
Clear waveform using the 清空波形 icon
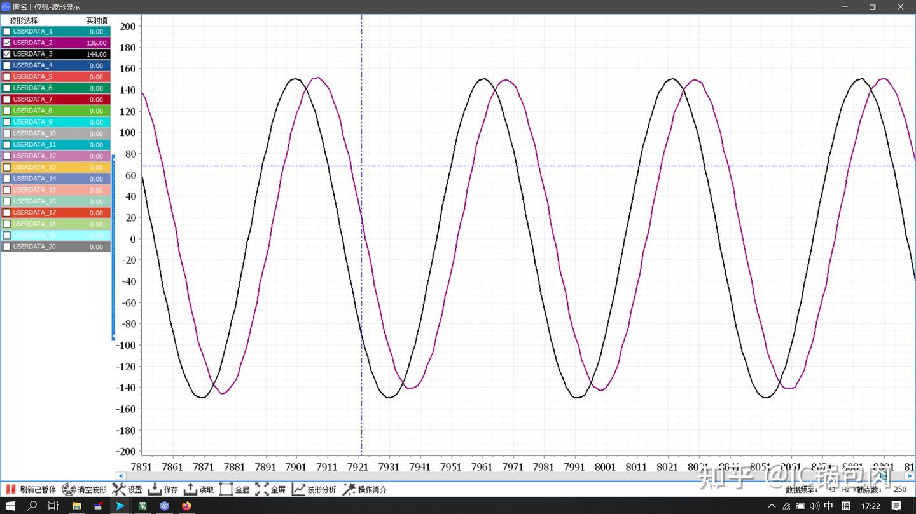(x=68, y=489)
